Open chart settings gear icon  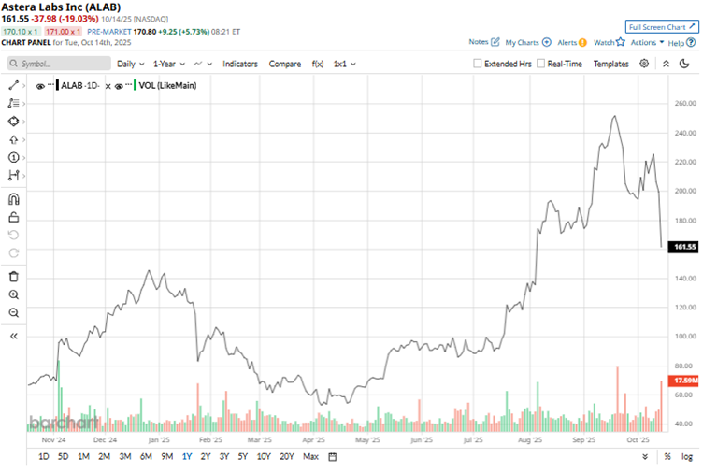coord(644,64)
